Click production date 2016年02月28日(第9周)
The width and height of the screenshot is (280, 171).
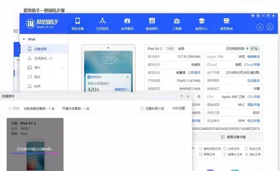click(243, 73)
